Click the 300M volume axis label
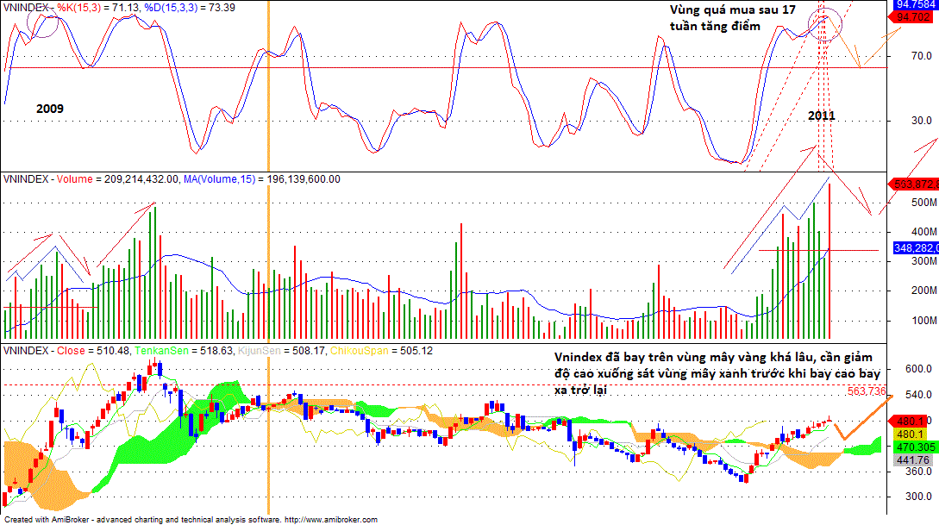 [923, 261]
